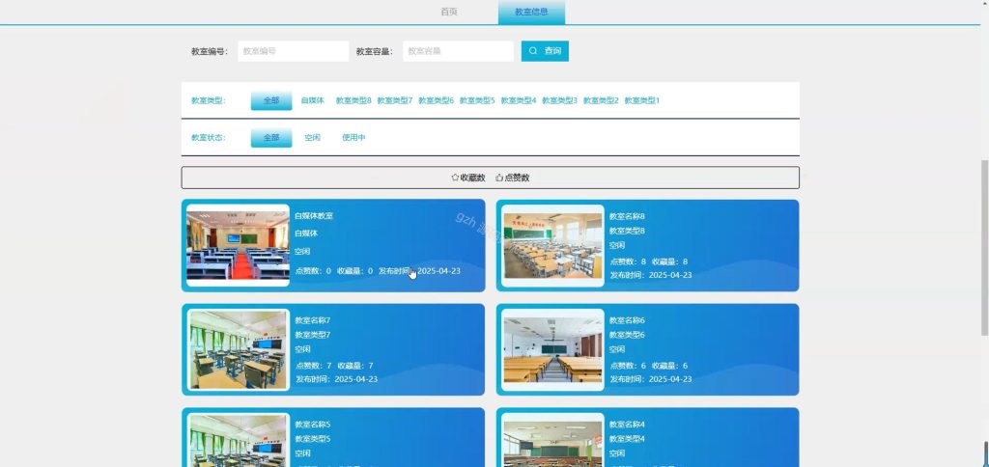
Task: Focus the 教室容量 input field
Action: (459, 51)
